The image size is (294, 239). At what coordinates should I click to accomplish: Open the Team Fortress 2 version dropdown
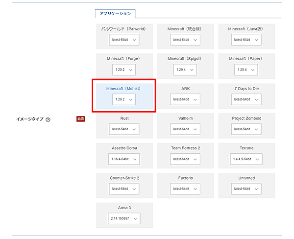(185, 159)
